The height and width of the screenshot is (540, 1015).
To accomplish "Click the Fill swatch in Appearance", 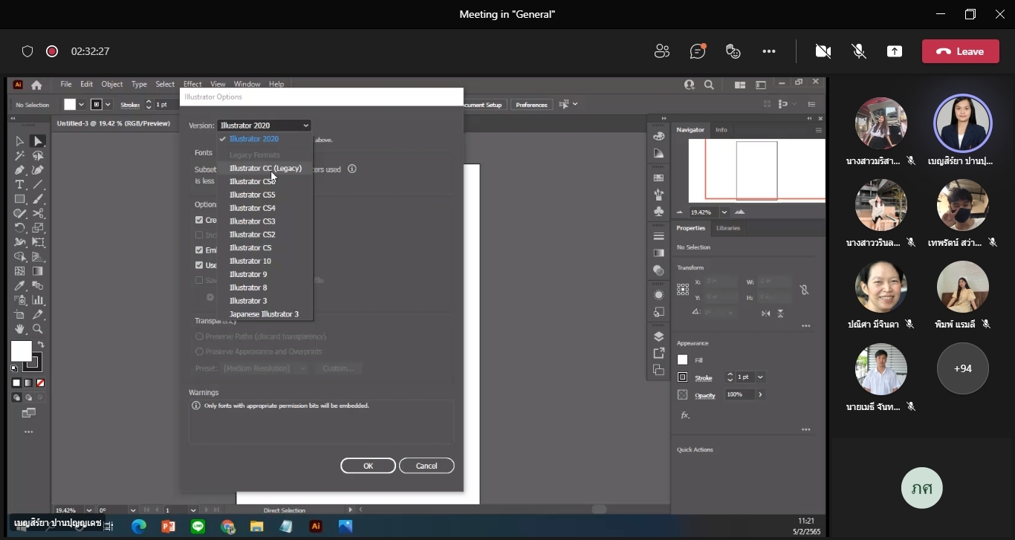I will pyautogui.click(x=683, y=360).
